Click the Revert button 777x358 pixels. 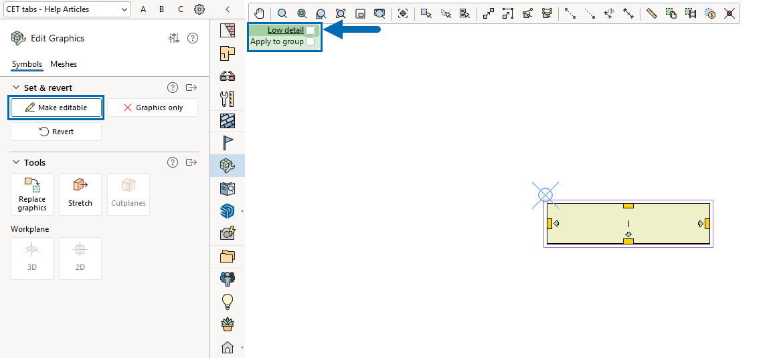pos(56,132)
